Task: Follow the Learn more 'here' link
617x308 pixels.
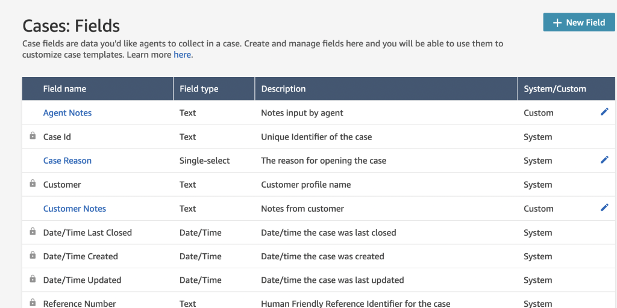Action: click(x=182, y=55)
